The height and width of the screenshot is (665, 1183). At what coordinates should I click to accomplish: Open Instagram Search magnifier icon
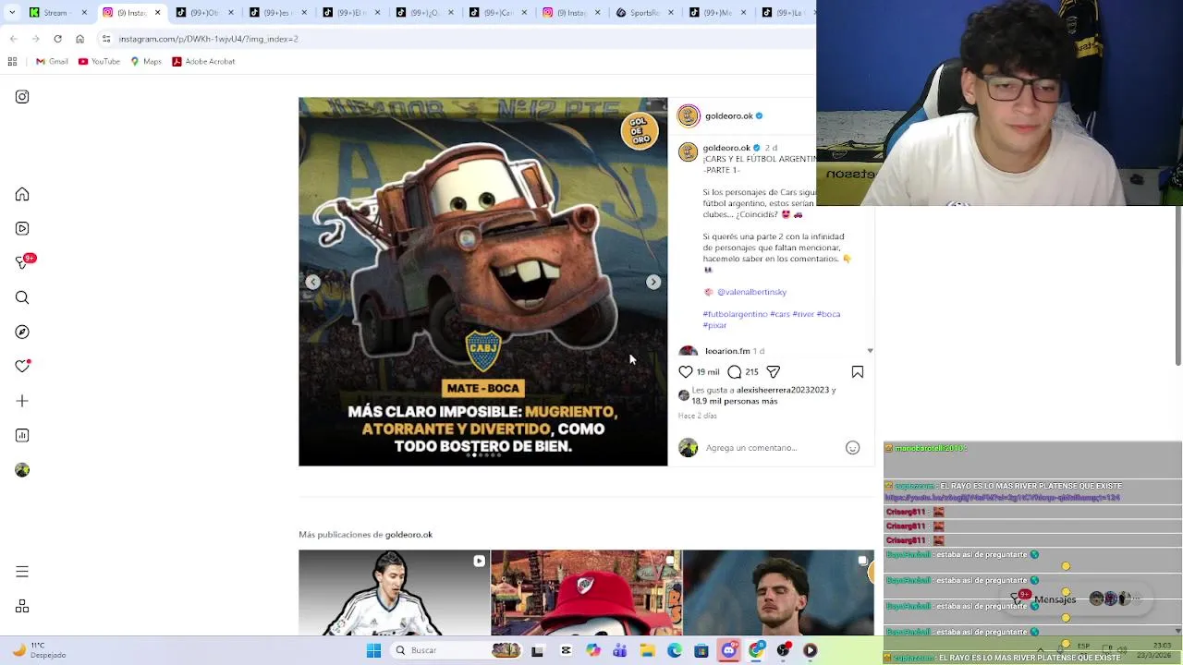pos(22,297)
